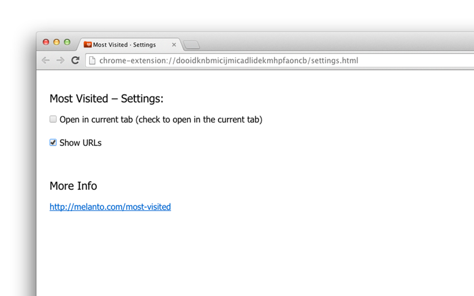Click the Most Visited favicon on the tab
The height and width of the screenshot is (296, 474).
pos(88,45)
